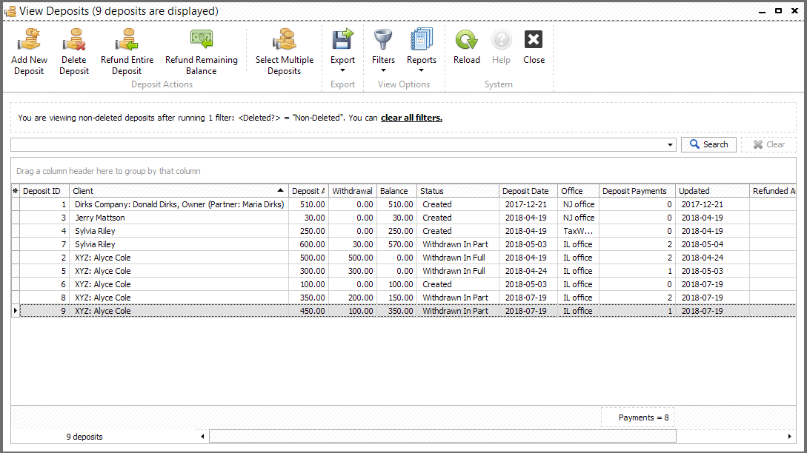Image resolution: width=807 pixels, height=453 pixels.
Task: Click the Search button
Action: 708,144
